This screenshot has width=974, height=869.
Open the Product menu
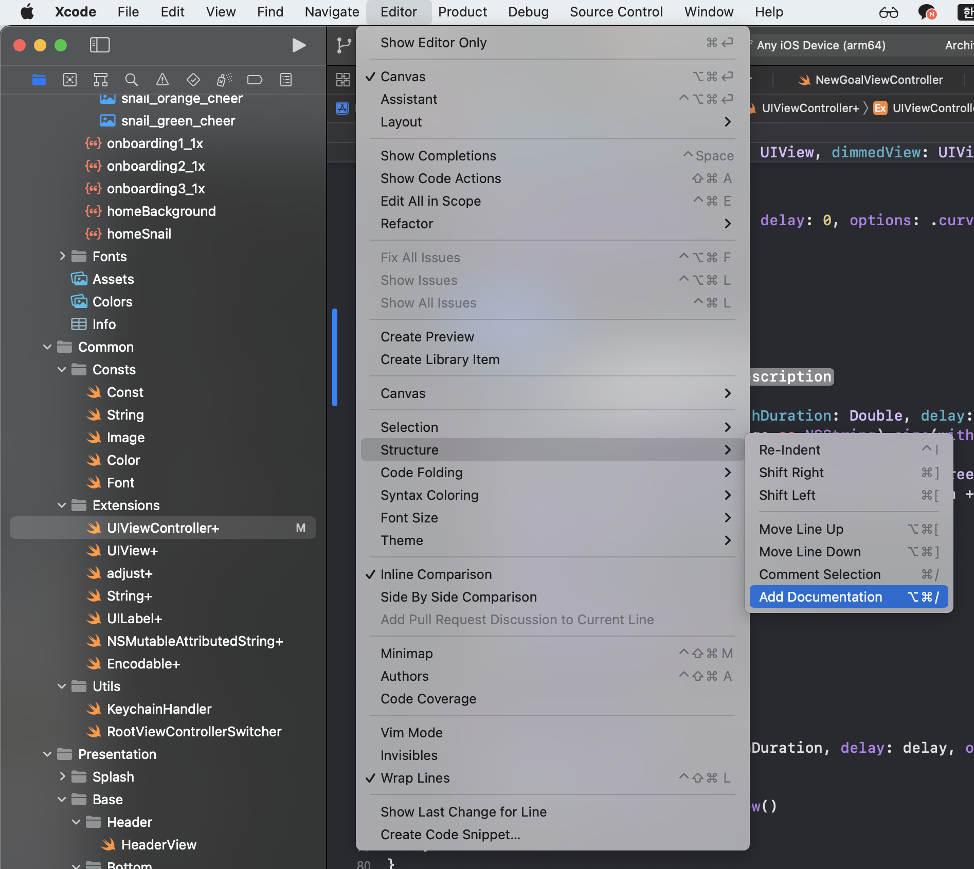coord(462,12)
